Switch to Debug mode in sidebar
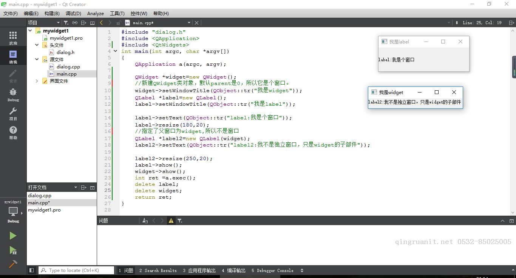The width and height of the screenshot is (516, 278). click(13, 94)
